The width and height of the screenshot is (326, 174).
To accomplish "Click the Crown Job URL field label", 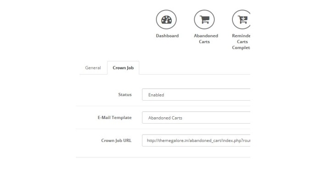I will point(116,141).
